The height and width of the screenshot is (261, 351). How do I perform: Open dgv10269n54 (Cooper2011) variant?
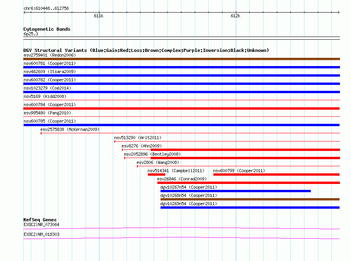(189, 204)
